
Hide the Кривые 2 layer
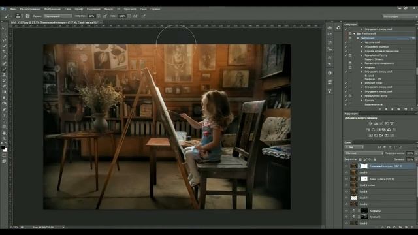click(x=346, y=210)
